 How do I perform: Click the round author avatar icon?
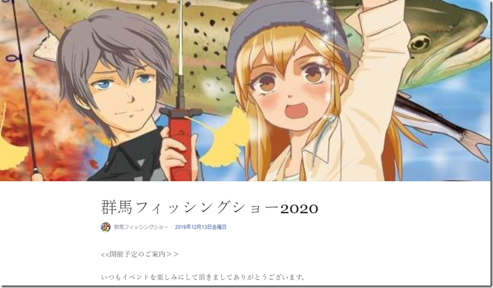(x=105, y=227)
